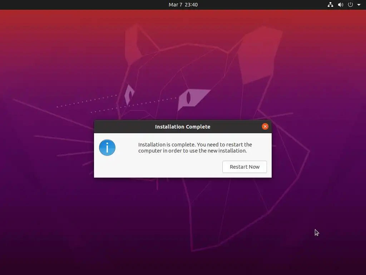Click the Restart Now button
The height and width of the screenshot is (275, 366).
pyautogui.click(x=244, y=167)
